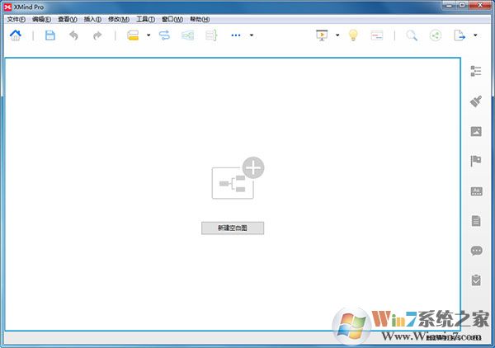The height and width of the screenshot is (348, 495).
Task: Search using the magnifier icon
Action: click(x=412, y=35)
